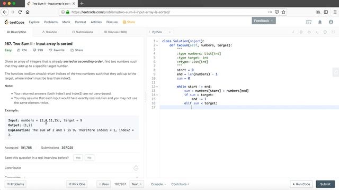The height and width of the screenshot is (190, 339).
Task: Go to the browser home page
Action: pos(28,12)
